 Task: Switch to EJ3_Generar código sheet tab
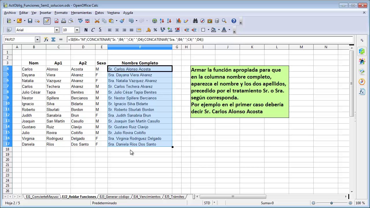tap(114, 197)
